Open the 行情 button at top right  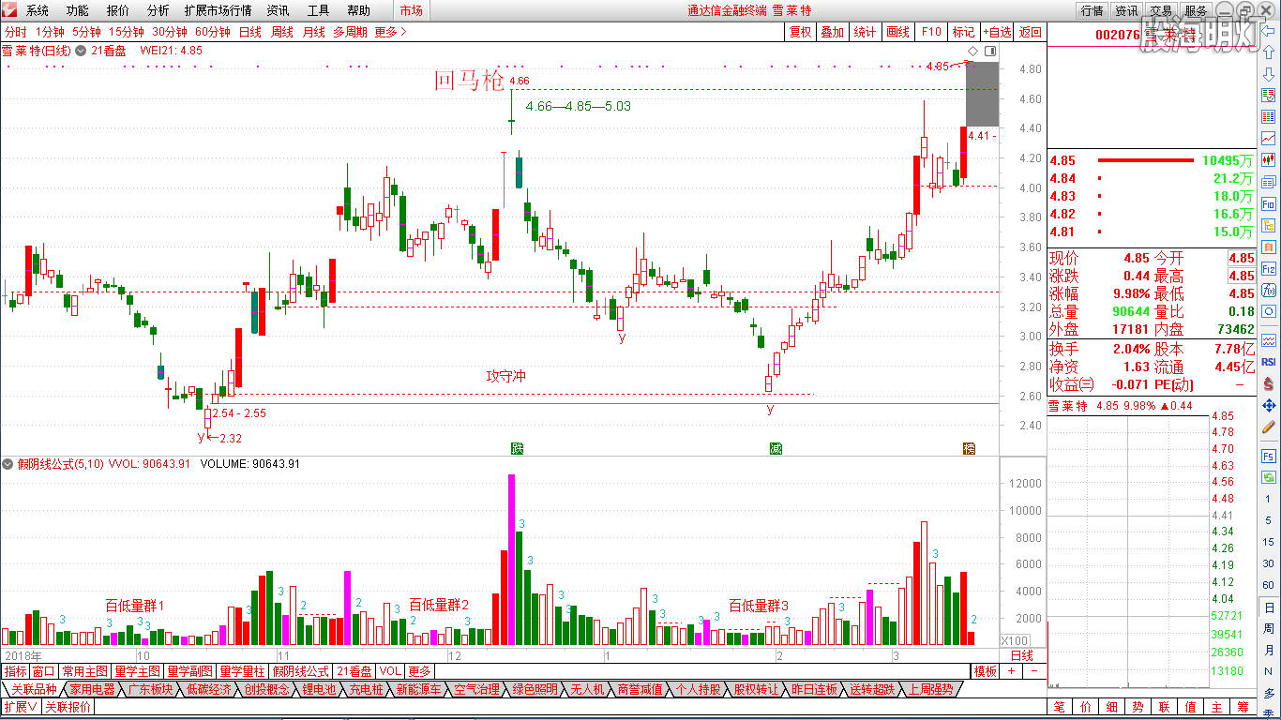pos(1092,10)
